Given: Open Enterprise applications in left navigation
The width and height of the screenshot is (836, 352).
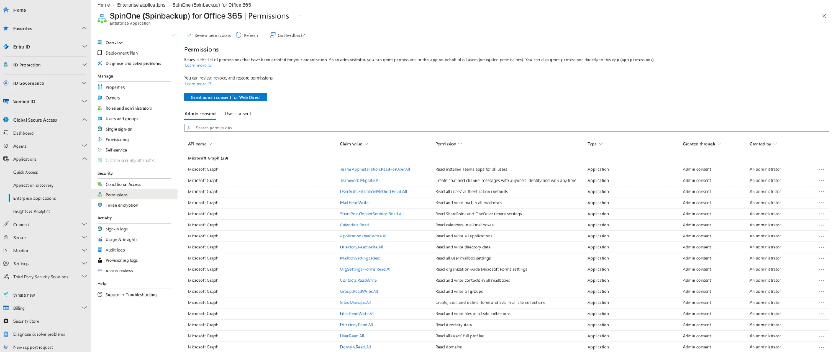Looking at the screenshot, I should [x=34, y=198].
